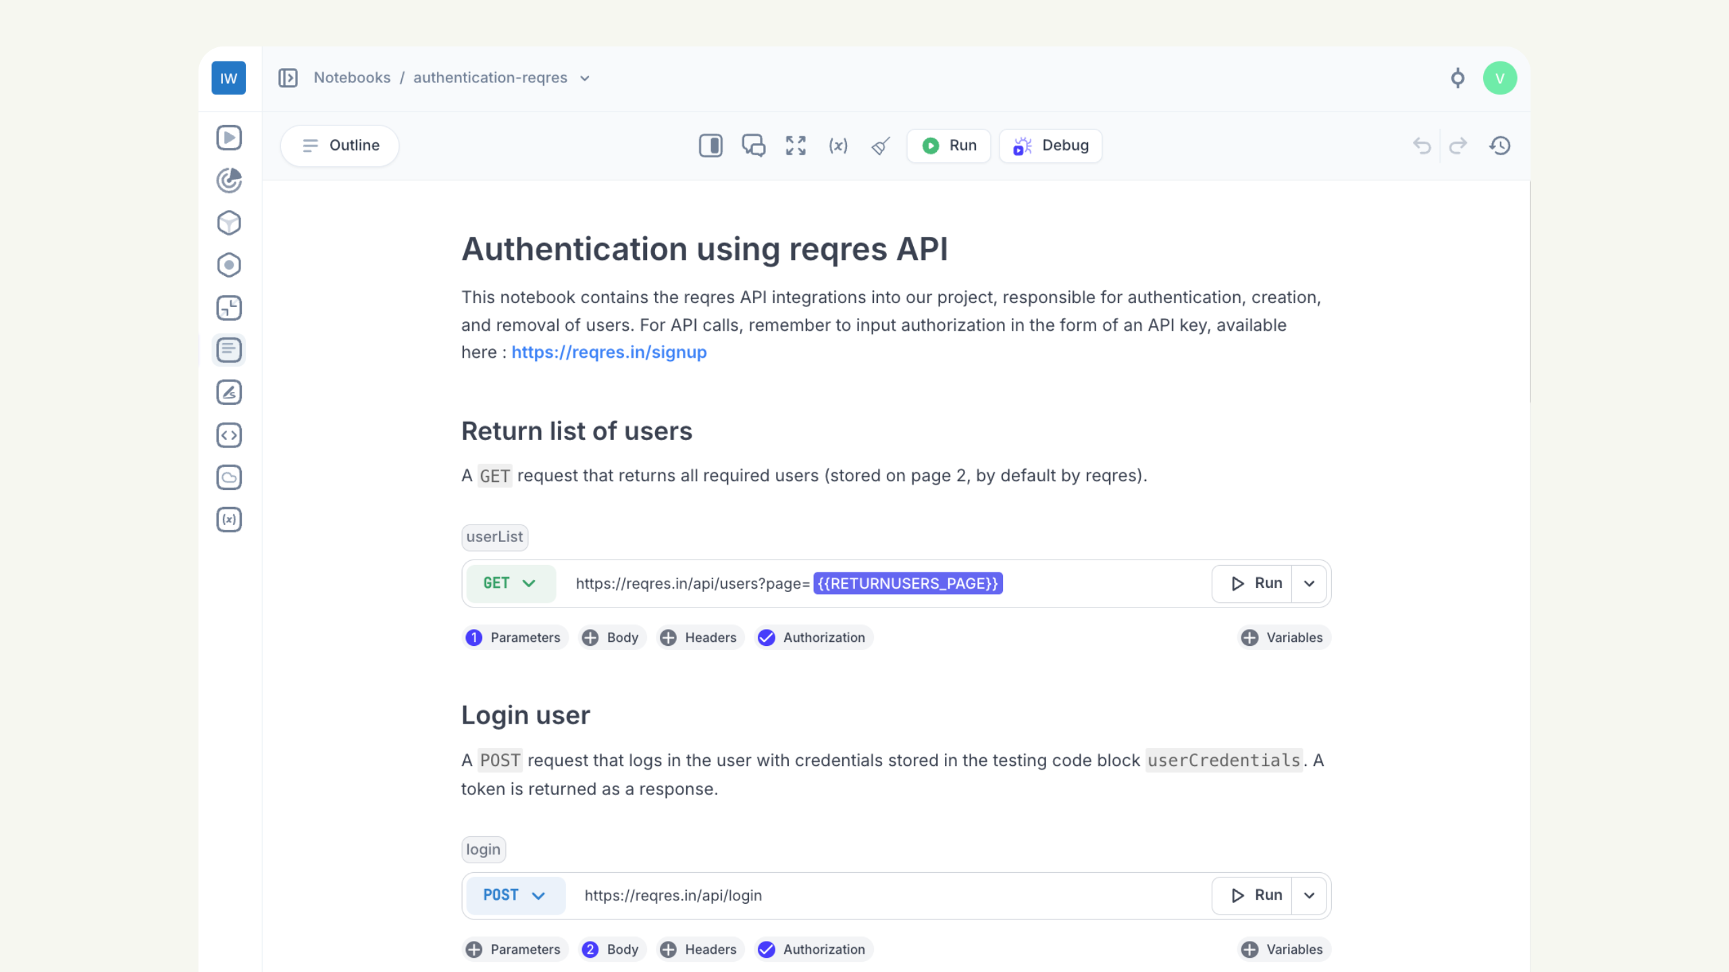The image size is (1729, 972).
Task: Click the IW workspace logo
Action: coord(228,78)
